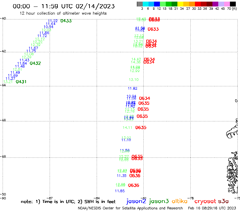Click the -50 latitude axis label
This screenshot has width=240, height=211.
3,194
